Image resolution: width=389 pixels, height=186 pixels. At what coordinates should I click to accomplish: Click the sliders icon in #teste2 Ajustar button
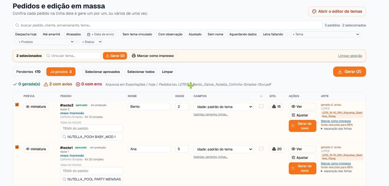click(x=293, y=115)
